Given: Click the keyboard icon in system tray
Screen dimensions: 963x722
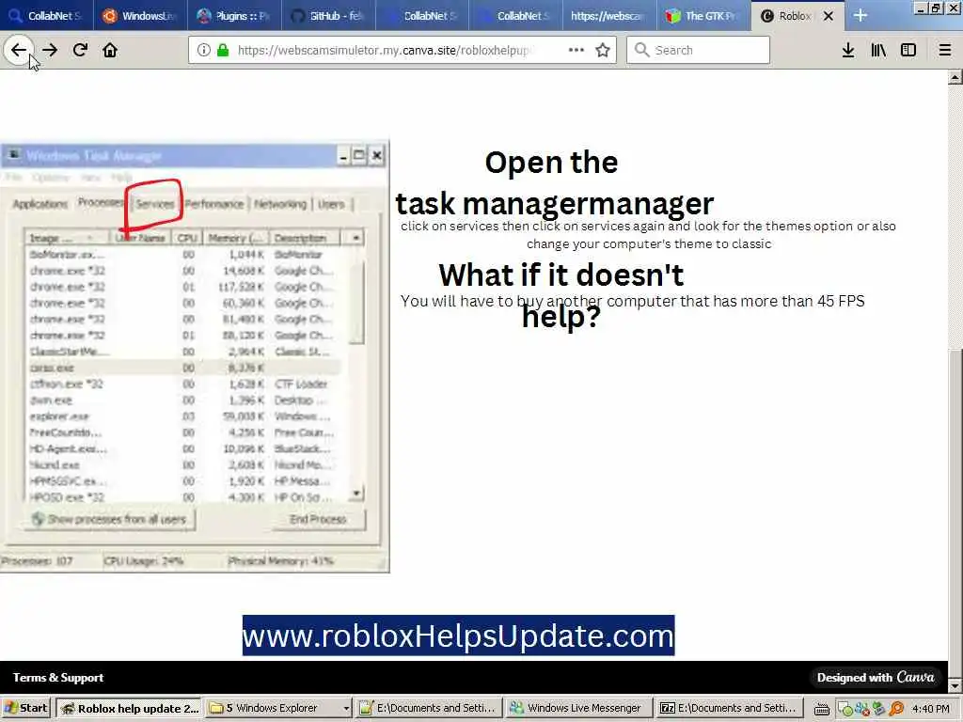Looking at the screenshot, I should pyautogui.click(x=822, y=709).
